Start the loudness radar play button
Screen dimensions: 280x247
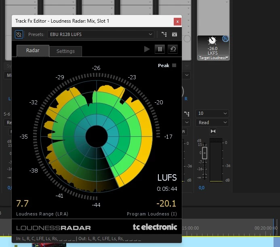(147, 49)
